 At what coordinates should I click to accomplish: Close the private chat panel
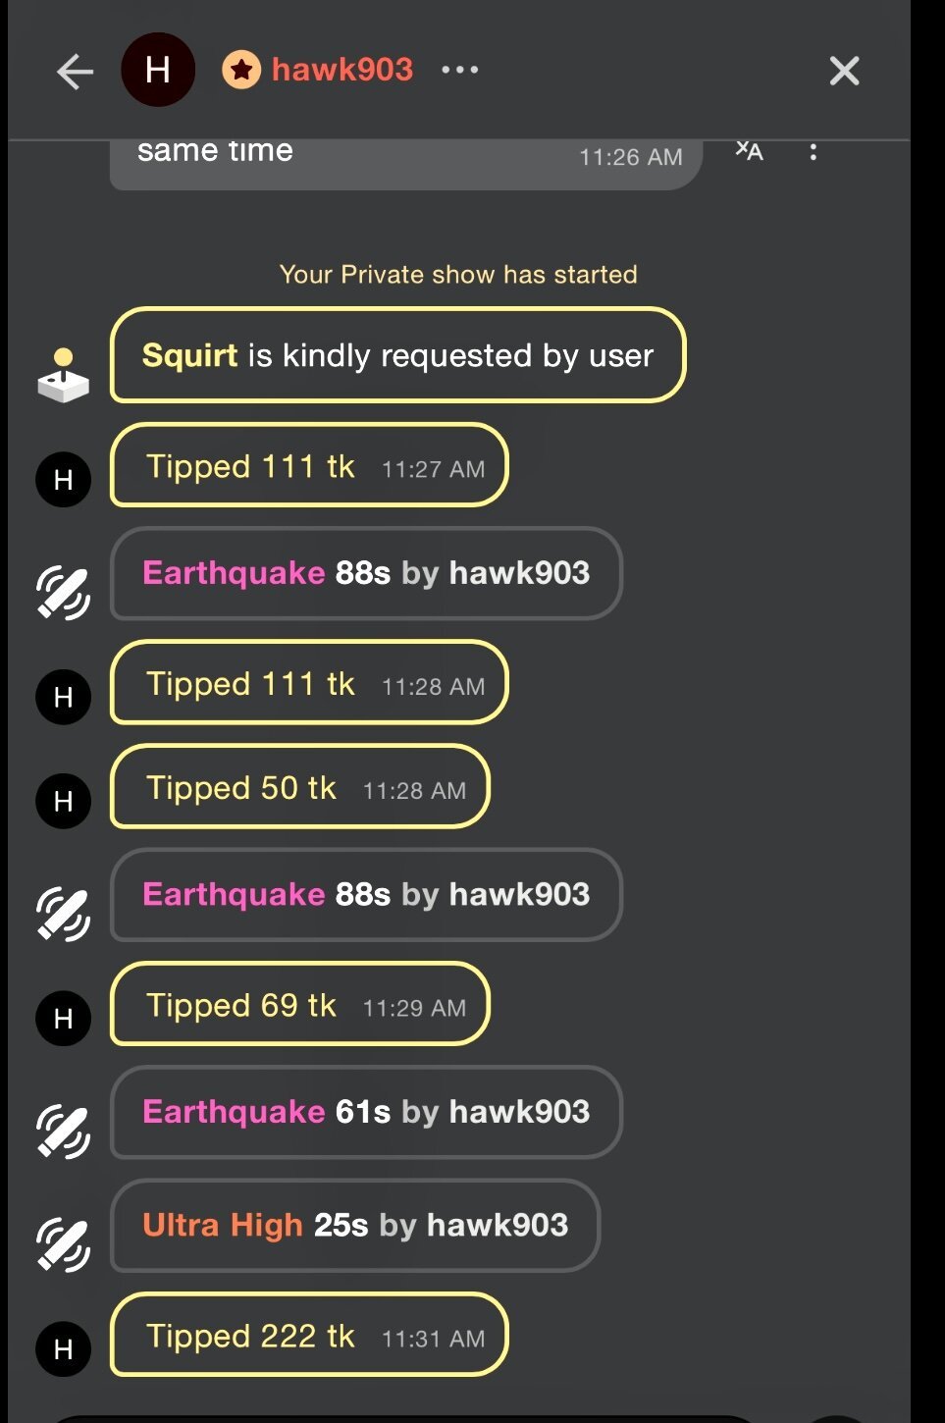pyautogui.click(x=844, y=71)
